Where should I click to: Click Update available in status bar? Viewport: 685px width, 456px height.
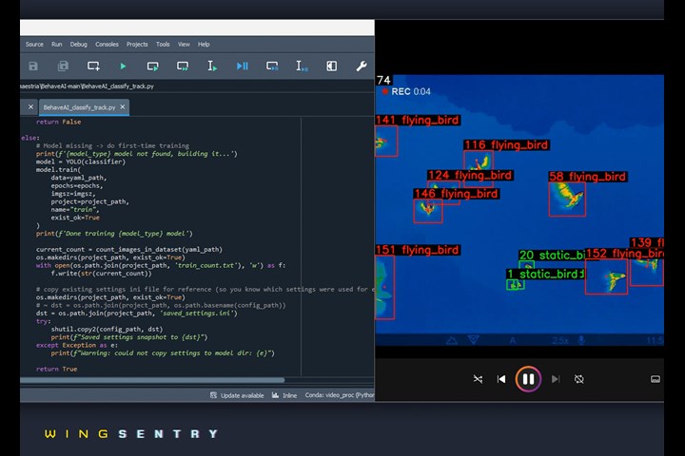237,395
